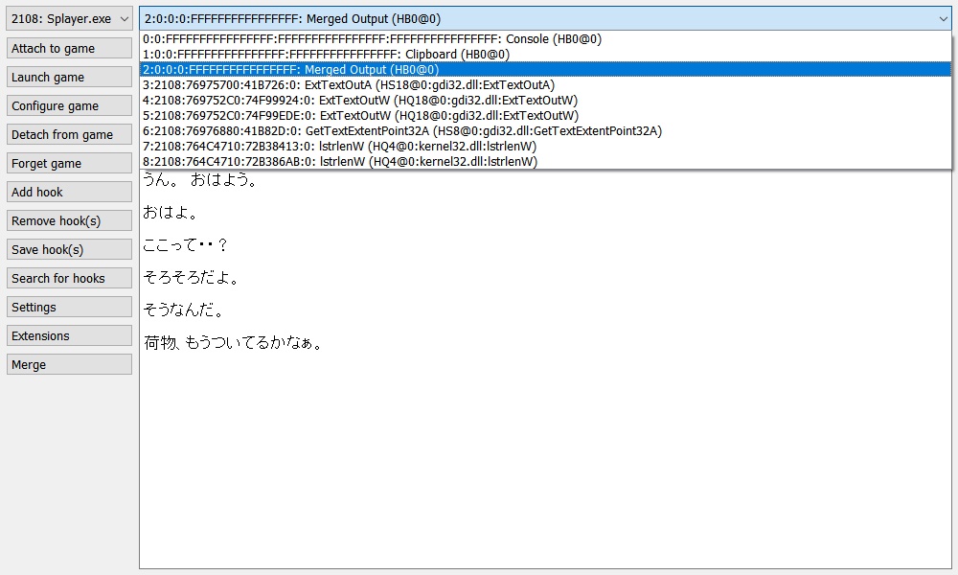Select the Clipboard thread entry
This screenshot has height=575, width=958.
pyautogui.click(x=326, y=55)
